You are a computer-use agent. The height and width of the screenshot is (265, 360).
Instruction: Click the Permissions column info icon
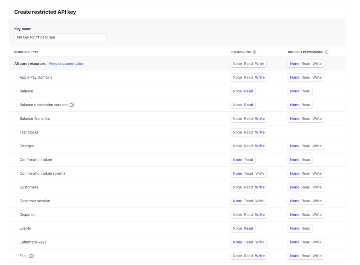pyautogui.click(x=255, y=52)
